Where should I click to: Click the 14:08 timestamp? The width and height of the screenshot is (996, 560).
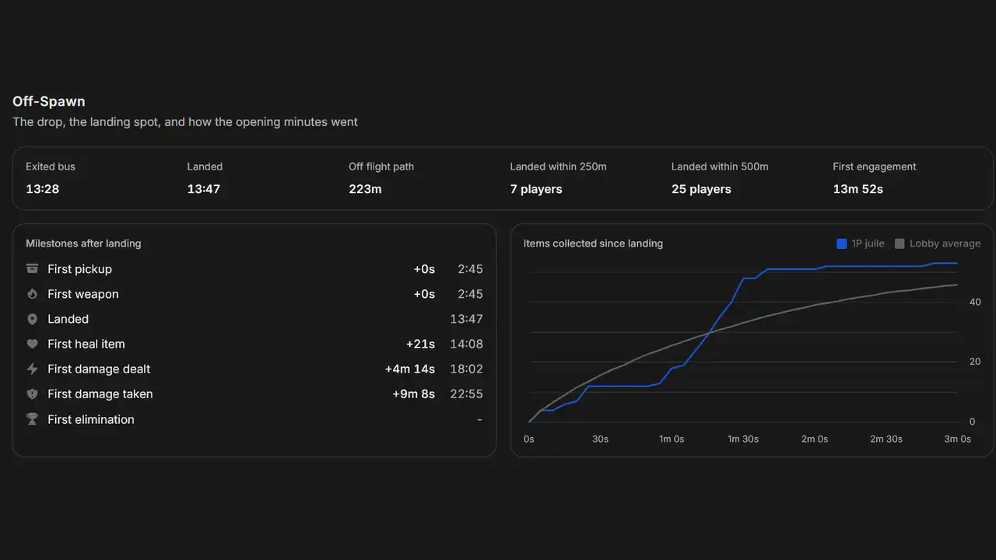point(466,344)
